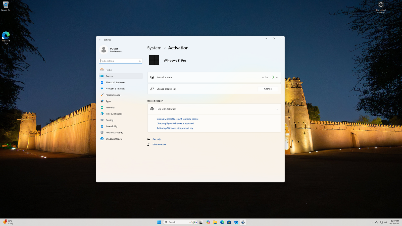The height and width of the screenshot is (226, 402).
Task: Expand the Activation state details
Action: click(277, 77)
